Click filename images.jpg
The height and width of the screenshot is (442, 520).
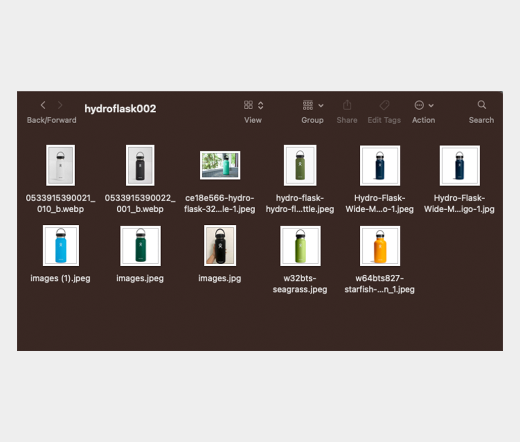click(219, 278)
